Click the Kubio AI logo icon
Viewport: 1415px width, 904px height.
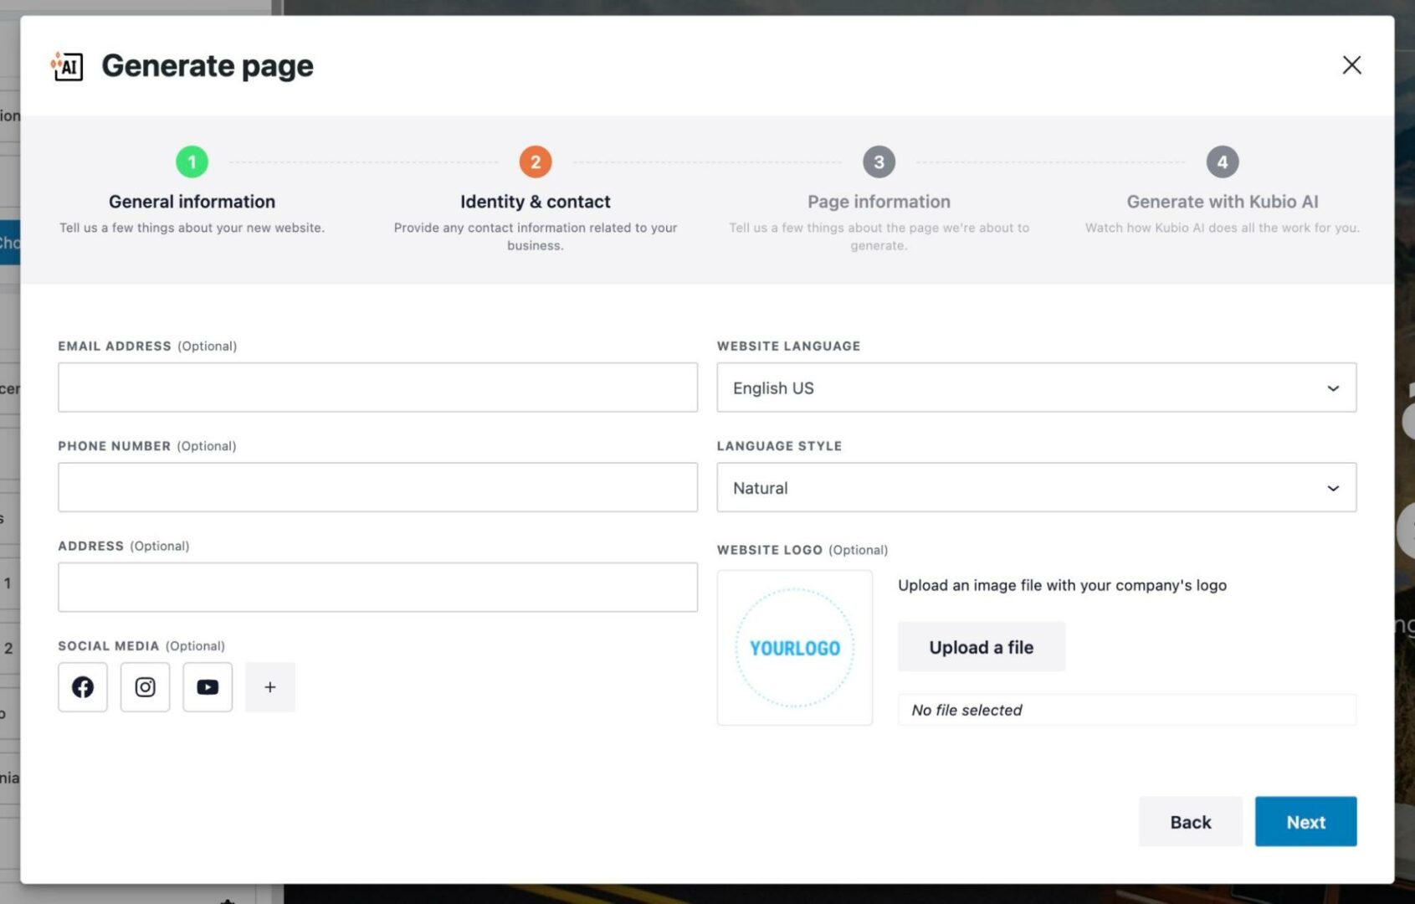tap(67, 65)
